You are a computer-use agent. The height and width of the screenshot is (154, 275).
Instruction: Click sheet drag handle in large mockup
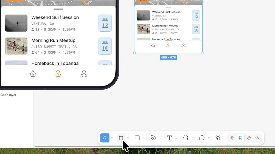tap(58, 9)
